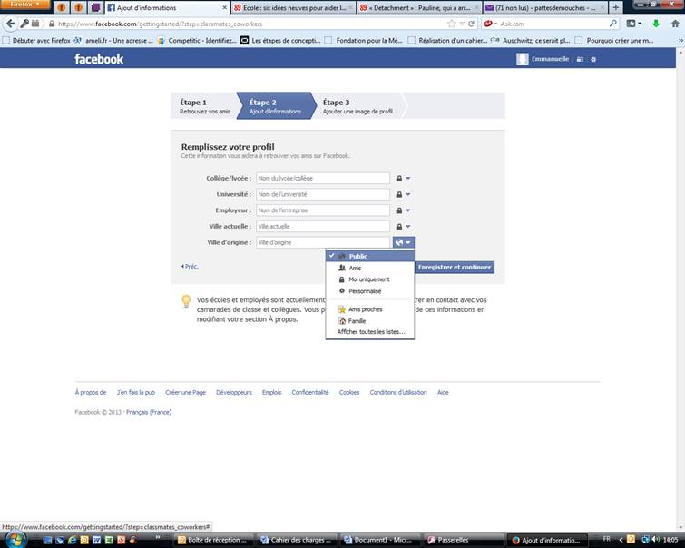Image resolution: width=685 pixels, height=548 pixels.
Task: Open privacy dropdown for Collège/lycée
Action: pyautogui.click(x=403, y=179)
